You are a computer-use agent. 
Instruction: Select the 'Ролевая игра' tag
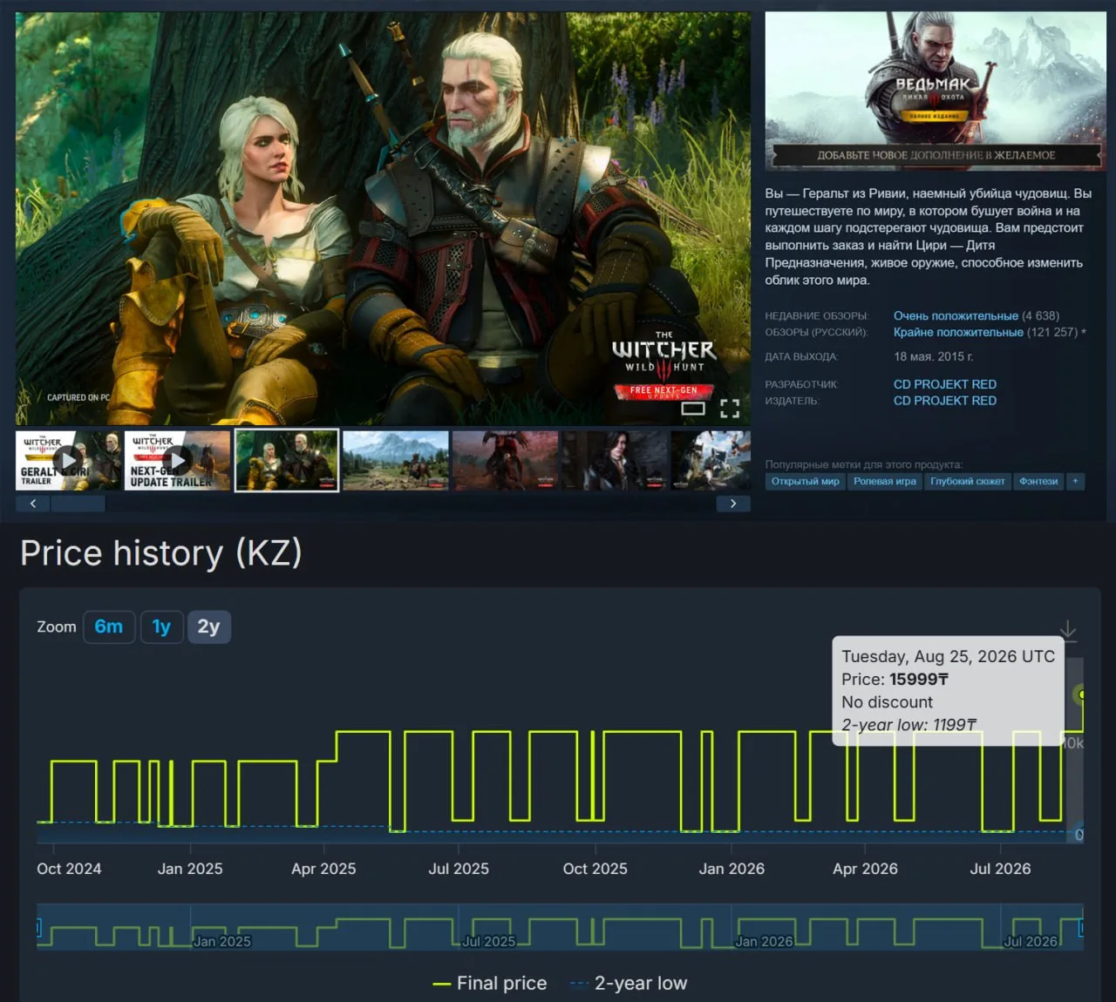pos(885,481)
